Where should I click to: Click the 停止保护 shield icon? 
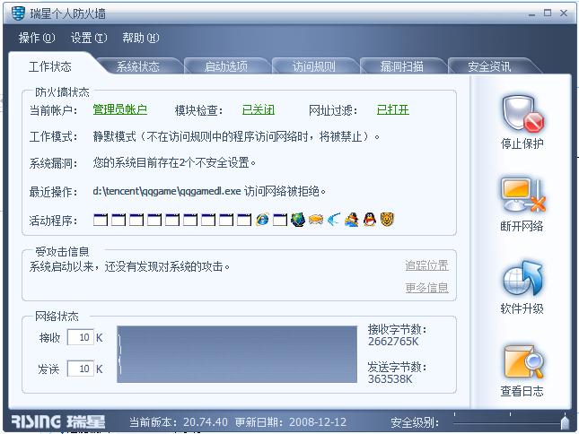(x=522, y=114)
